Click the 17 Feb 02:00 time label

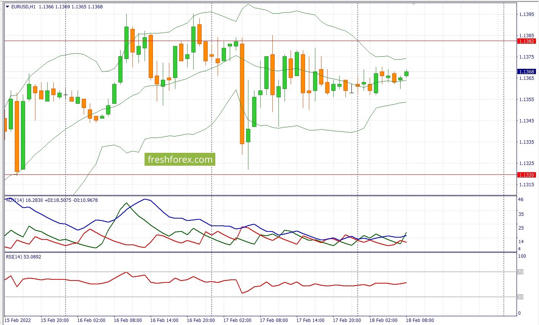[x=237, y=320]
